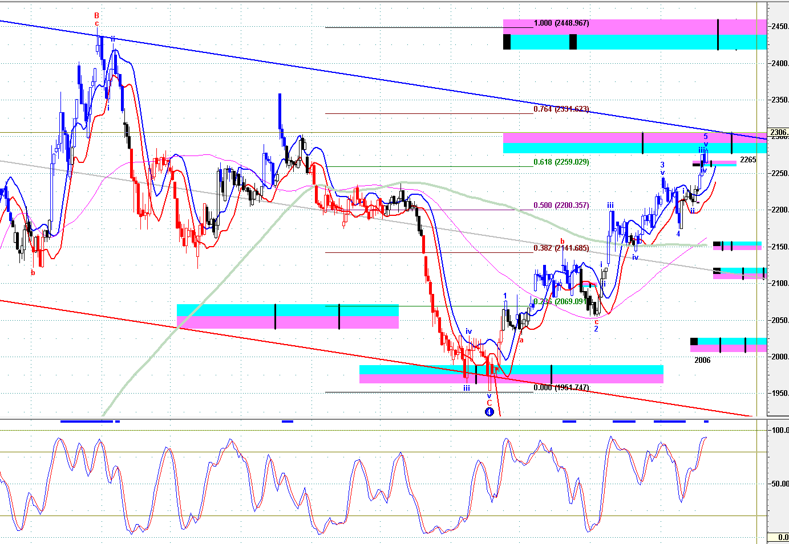This screenshot has height=544, width=789.
Task: Click the 2200 price axis label
Action: (780, 210)
